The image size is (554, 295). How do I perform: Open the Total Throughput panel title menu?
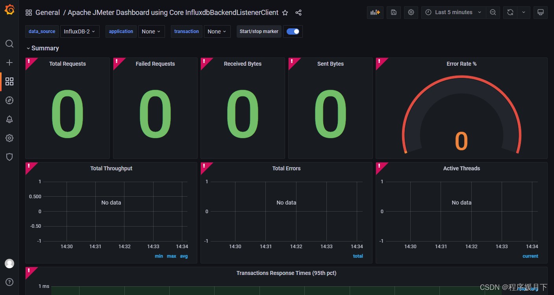pyautogui.click(x=111, y=168)
